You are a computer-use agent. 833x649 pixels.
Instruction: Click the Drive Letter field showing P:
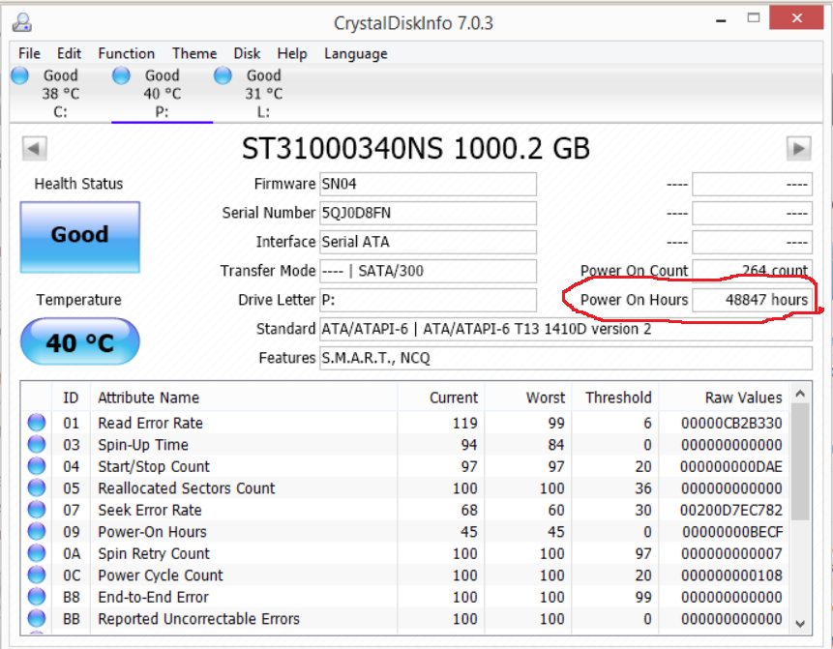[429, 300]
